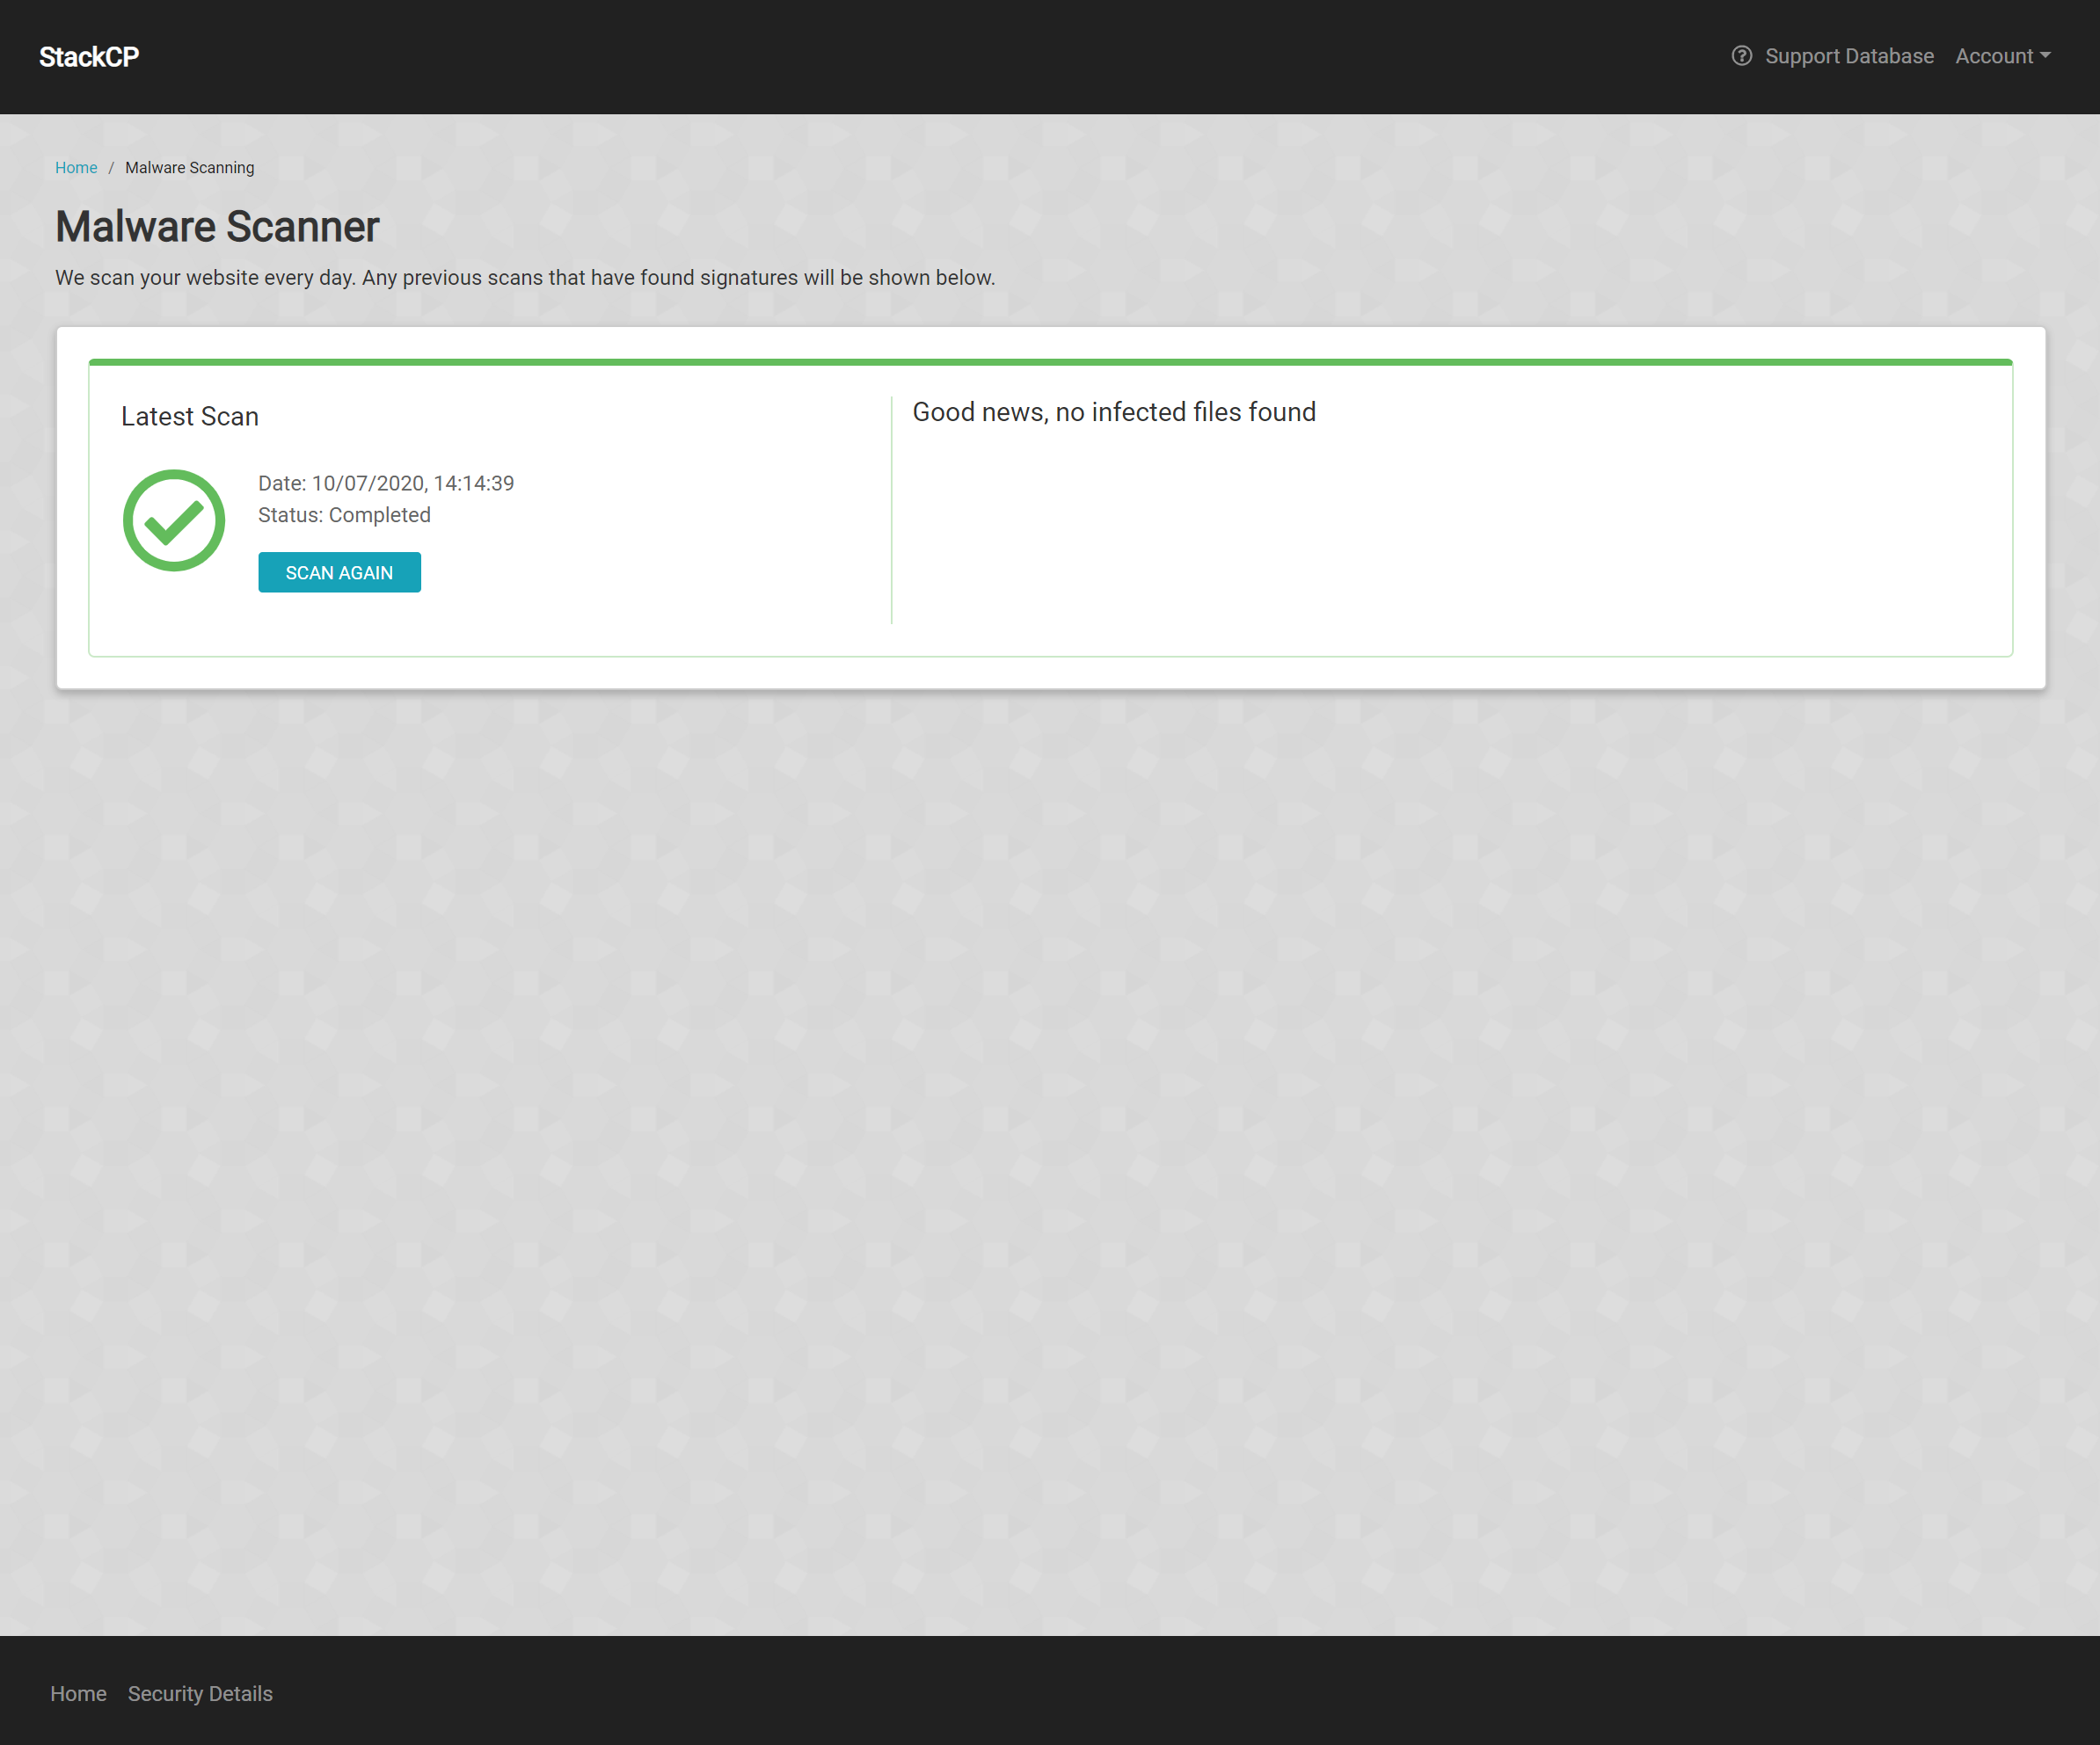This screenshot has width=2100, height=1745.
Task: Click the no infected files found message
Action: (1113, 411)
